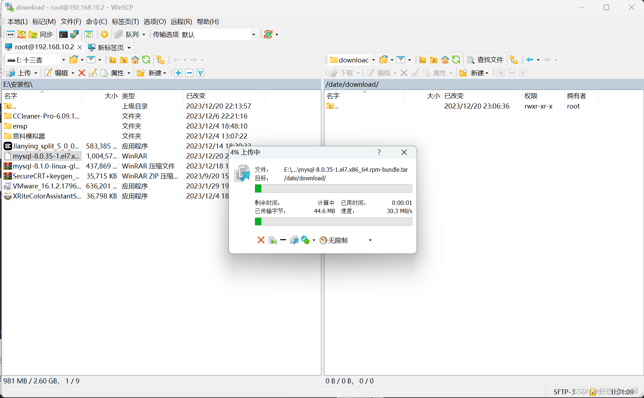The width and height of the screenshot is (644, 398).
Task: Cancel the upload with red X icon
Action: point(261,240)
